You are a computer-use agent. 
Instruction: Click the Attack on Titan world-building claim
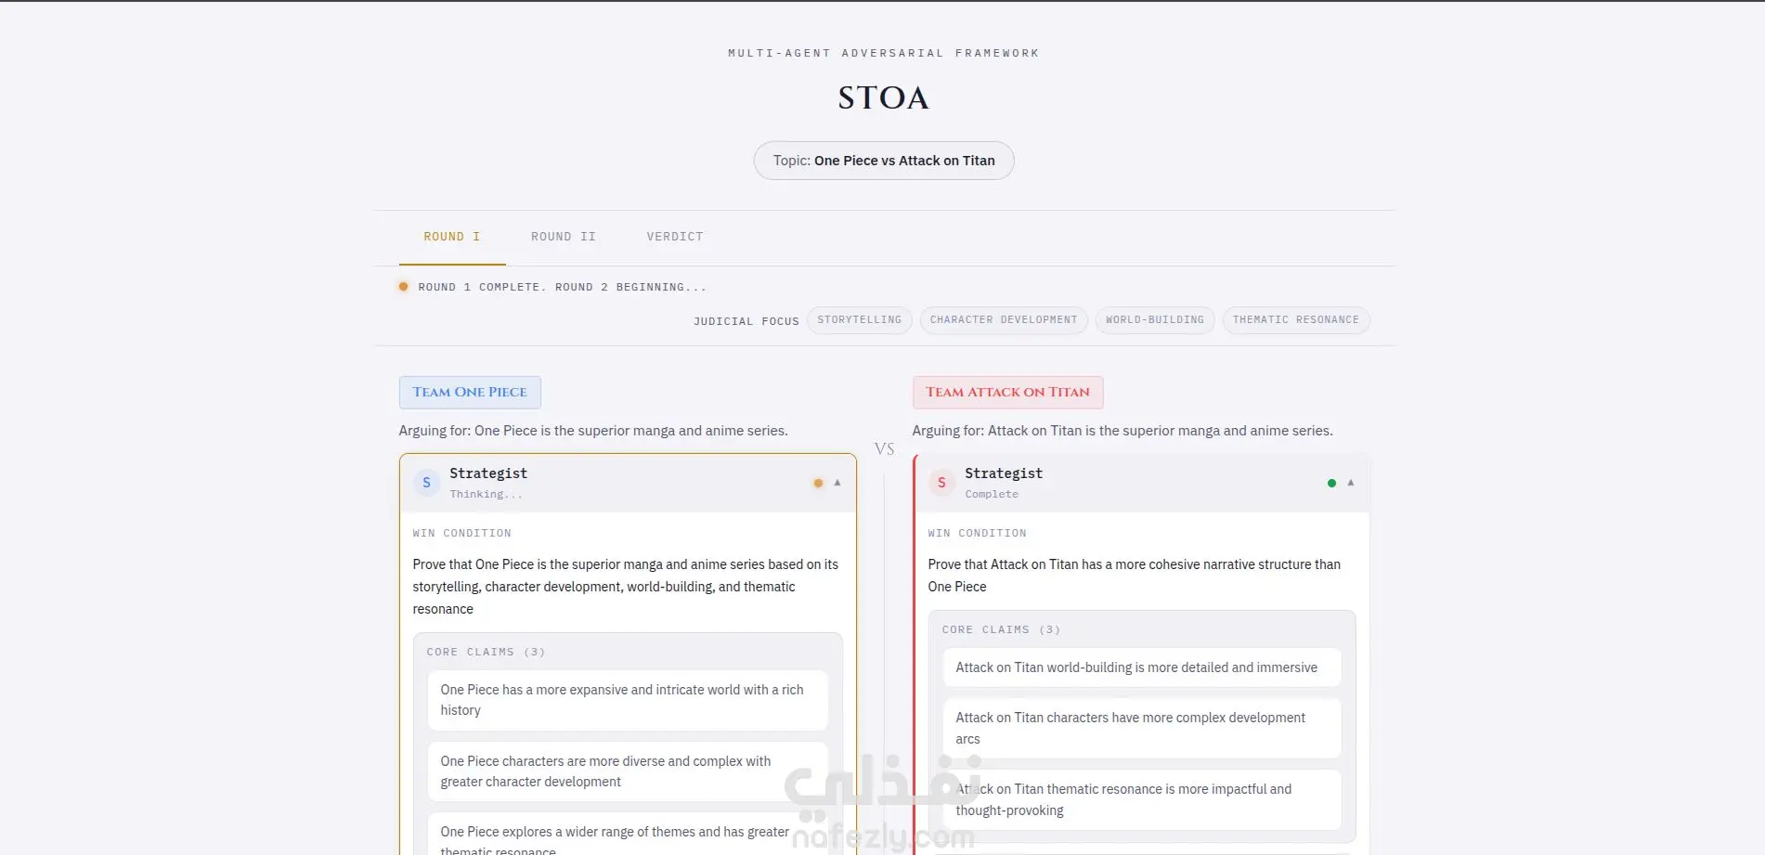1142,667
